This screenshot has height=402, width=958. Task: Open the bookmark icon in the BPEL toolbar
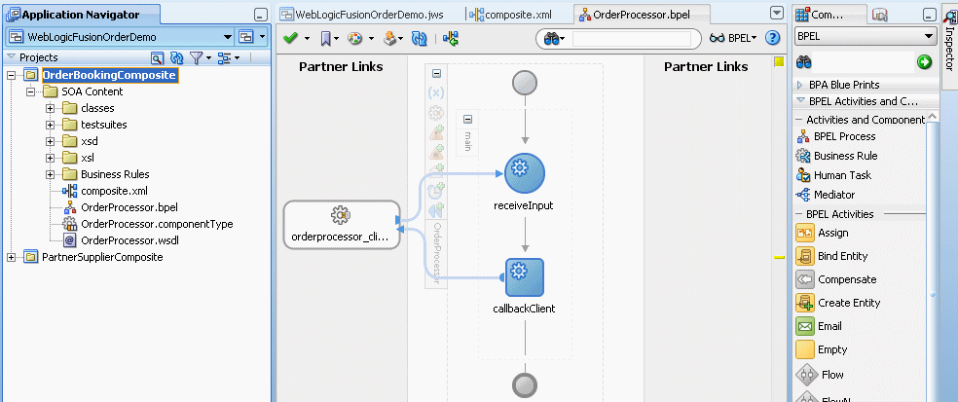click(x=325, y=39)
